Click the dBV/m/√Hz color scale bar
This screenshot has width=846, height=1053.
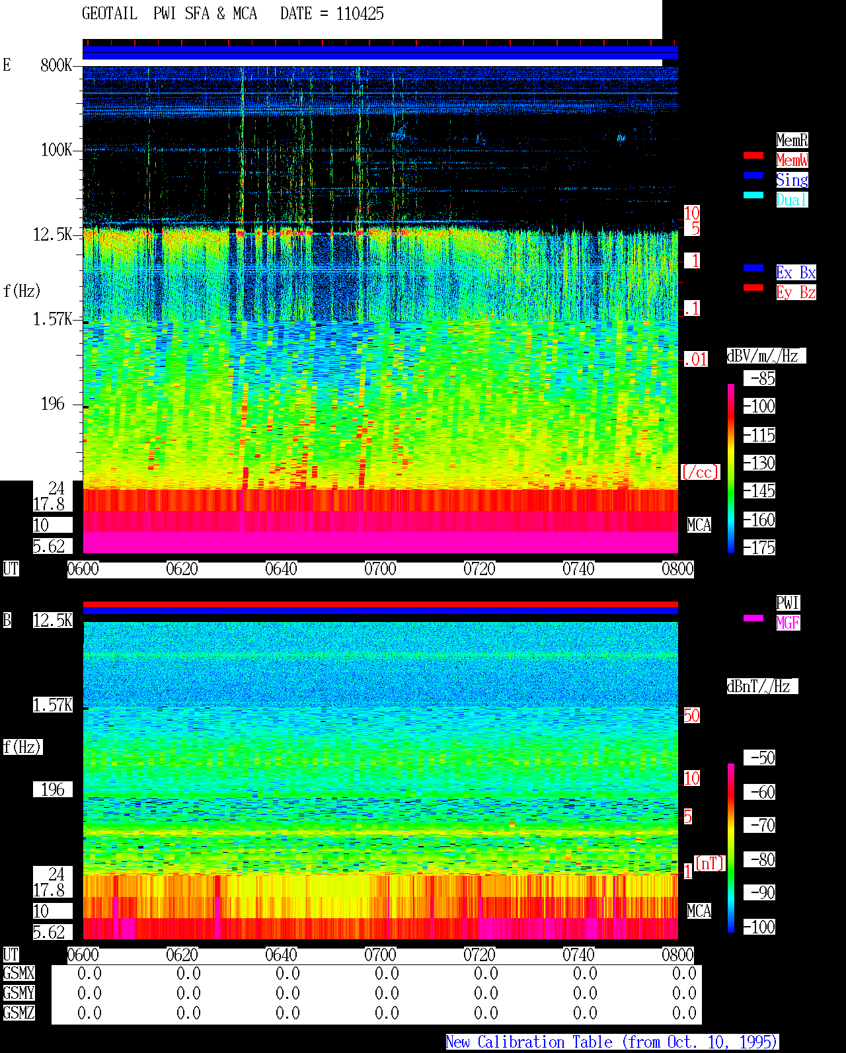point(731,468)
